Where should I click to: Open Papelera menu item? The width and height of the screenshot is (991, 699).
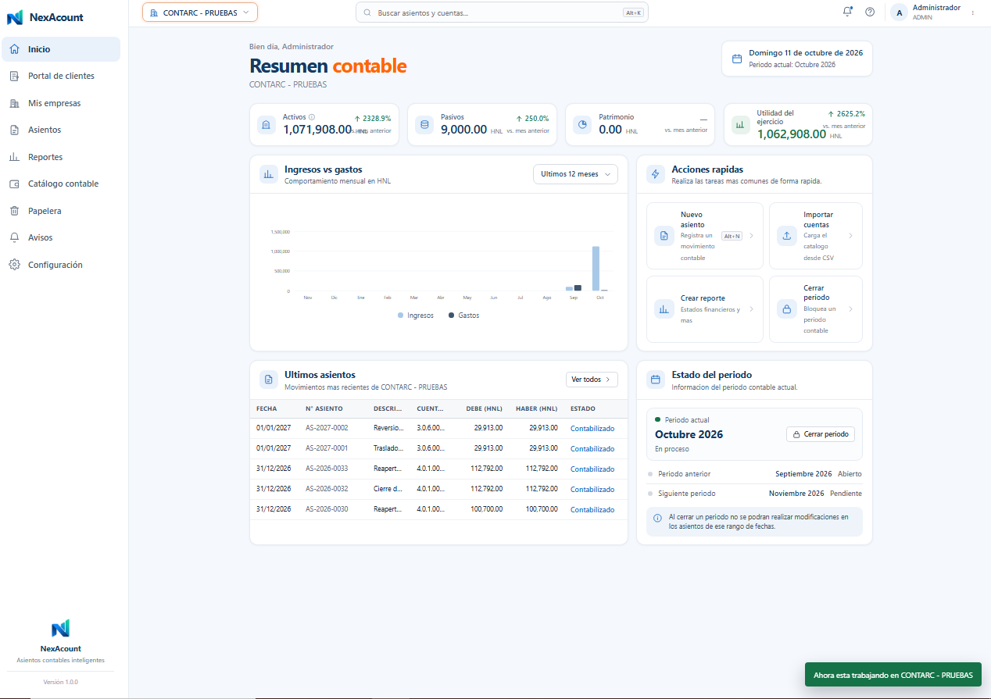click(61, 211)
